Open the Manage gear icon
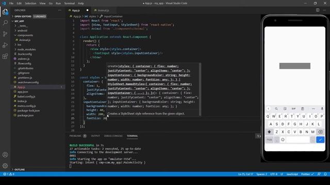Image resolution: width=330 pixels, height=185 pixels. coord(5,165)
